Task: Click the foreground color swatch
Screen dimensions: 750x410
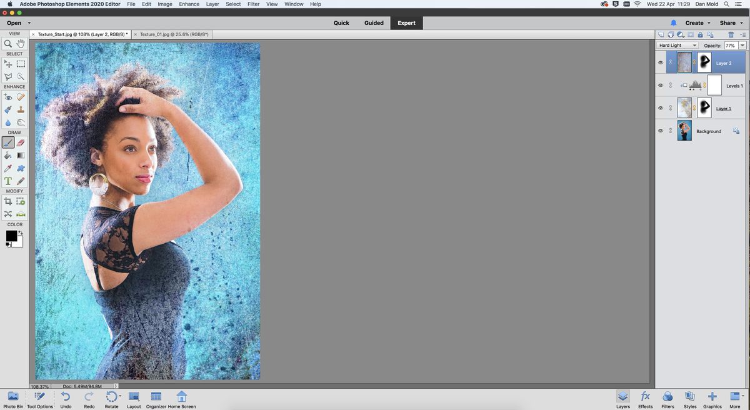Action: pyautogui.click(x=11, y=234)
